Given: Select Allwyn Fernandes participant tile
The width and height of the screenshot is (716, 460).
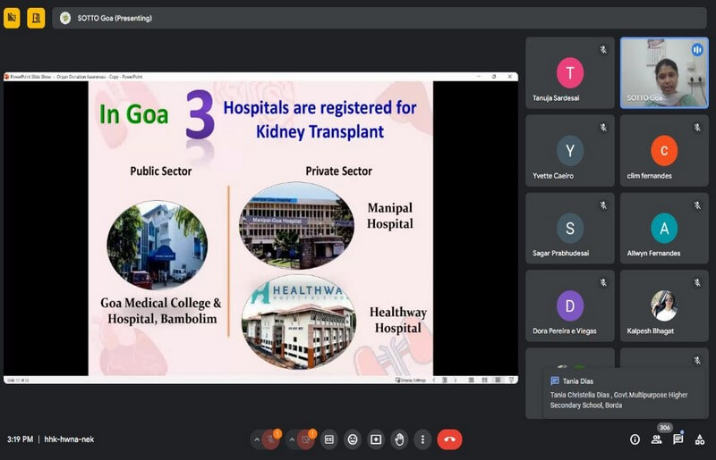Looking at the screenshot, I should [x=664, y=228].
